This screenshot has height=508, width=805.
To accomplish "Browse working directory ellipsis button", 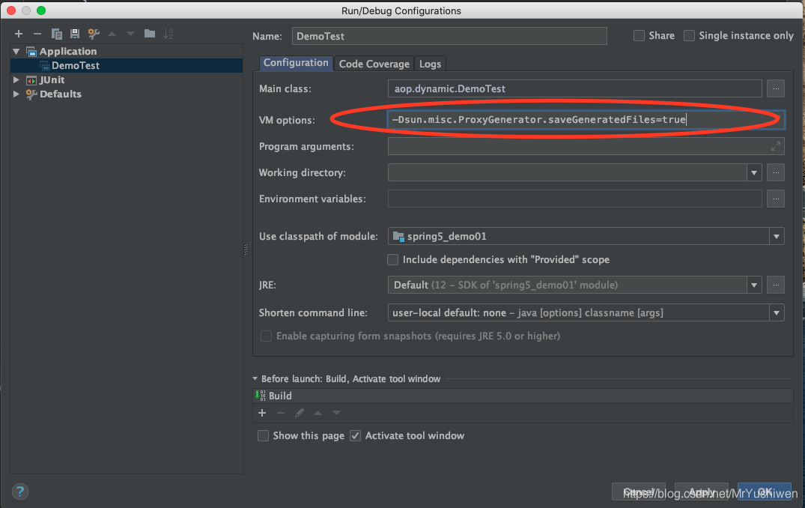I will (x=776, y=172).
